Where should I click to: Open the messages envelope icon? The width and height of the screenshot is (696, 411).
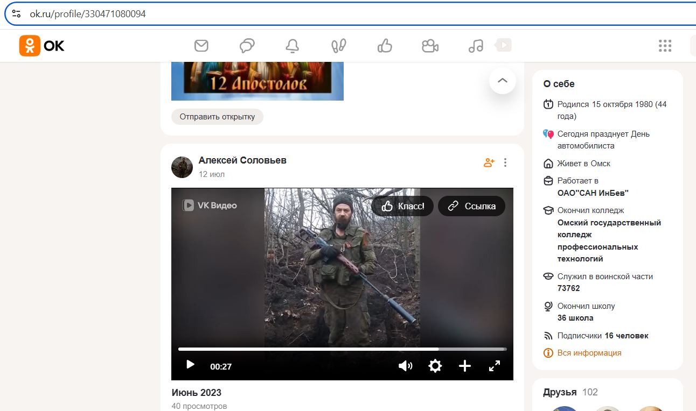point(201,46)
